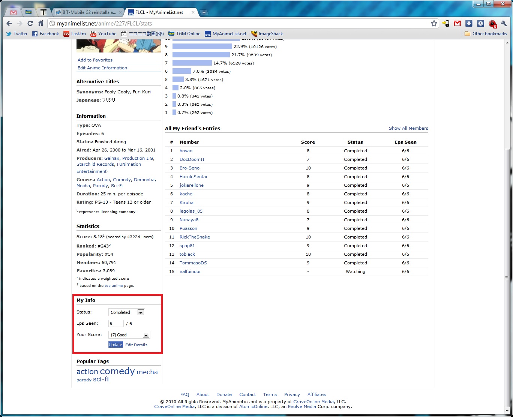Open the Twitter bookmark

point(17,34)
